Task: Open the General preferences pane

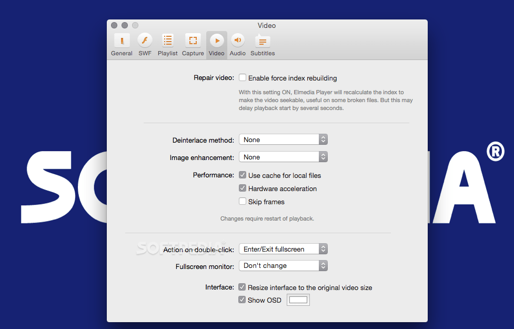Action: coord(122,44)
